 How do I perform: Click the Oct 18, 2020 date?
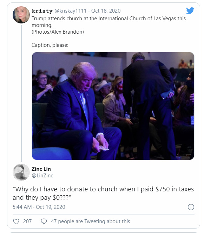(x=106, y=11)
